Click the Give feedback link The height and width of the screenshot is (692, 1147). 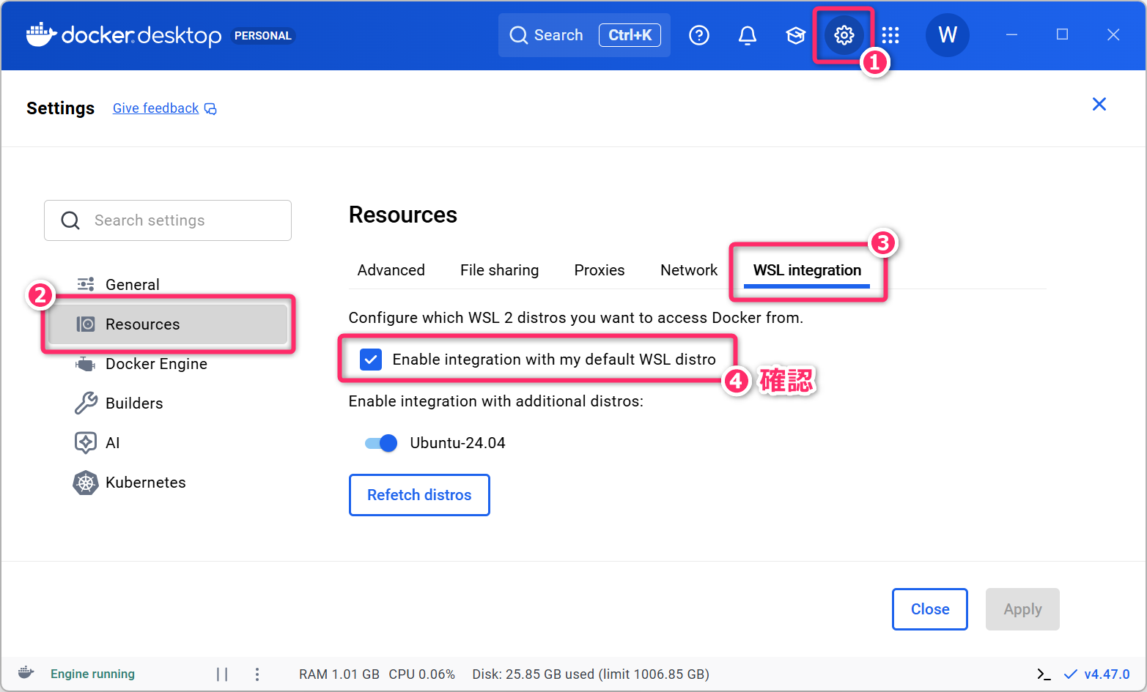pyautogui.click(x=156, y=108)
